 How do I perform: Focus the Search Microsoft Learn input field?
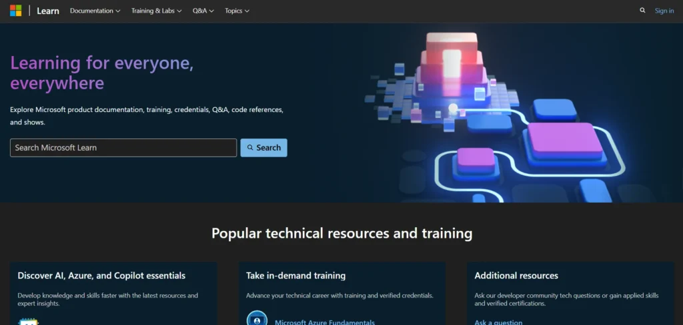click(x=123, y=148)
